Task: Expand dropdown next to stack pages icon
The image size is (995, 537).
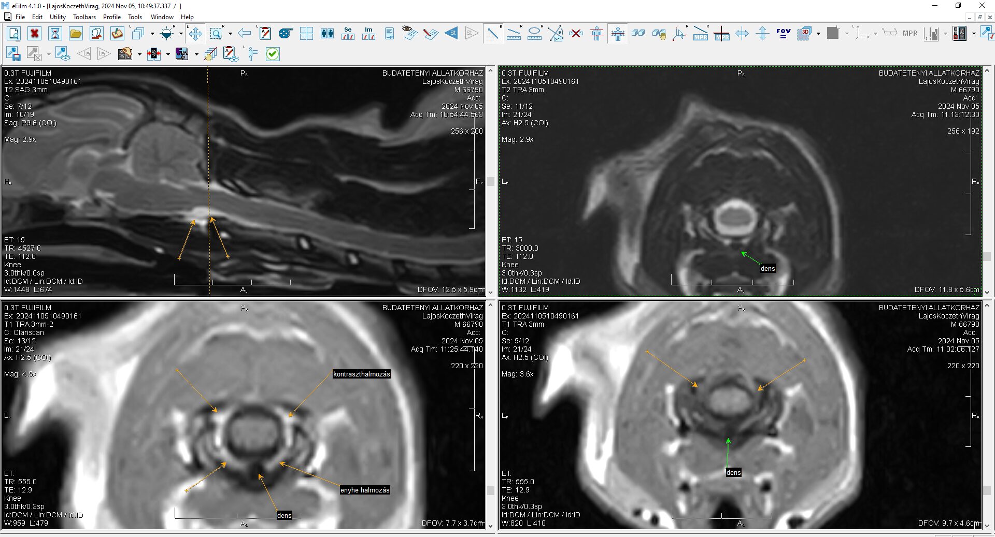Action: pyautogui.click(x=152, y=34)
